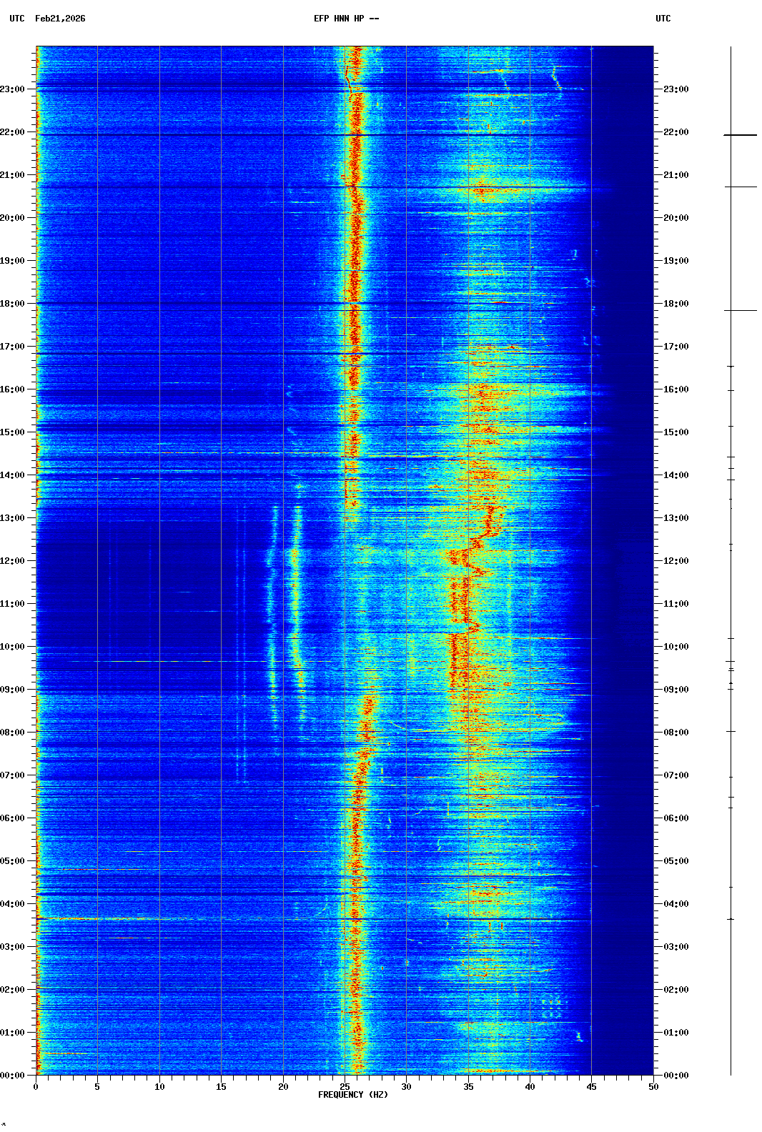Click the 00:00 label on right time axis
Image resolution: width=762 pixels, height=1132 pixels.
pyautogui.click(x=676, y=1076)
